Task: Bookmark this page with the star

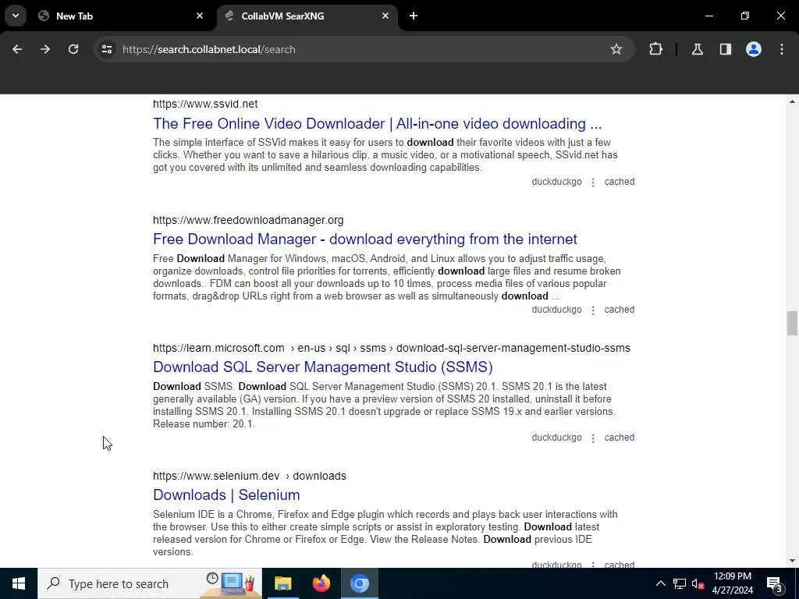Action: pyautogui.click(x=616, y=49)
